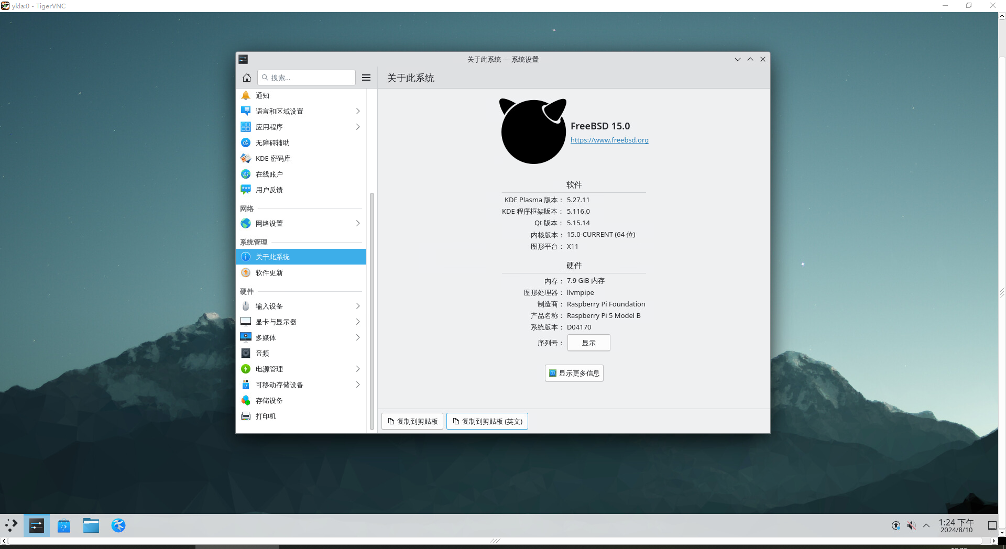Click the D04170 system version text
Image resolution: width=1006 pixels, height=549 pixels.
point(579,327)
